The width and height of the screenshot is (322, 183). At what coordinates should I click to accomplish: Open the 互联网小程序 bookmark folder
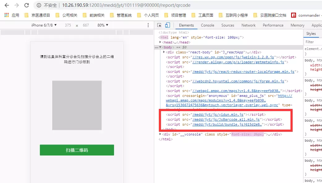tap(233, 15)
